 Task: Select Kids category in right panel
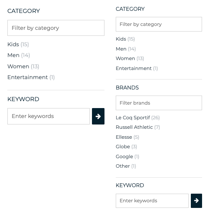[125, 39]
